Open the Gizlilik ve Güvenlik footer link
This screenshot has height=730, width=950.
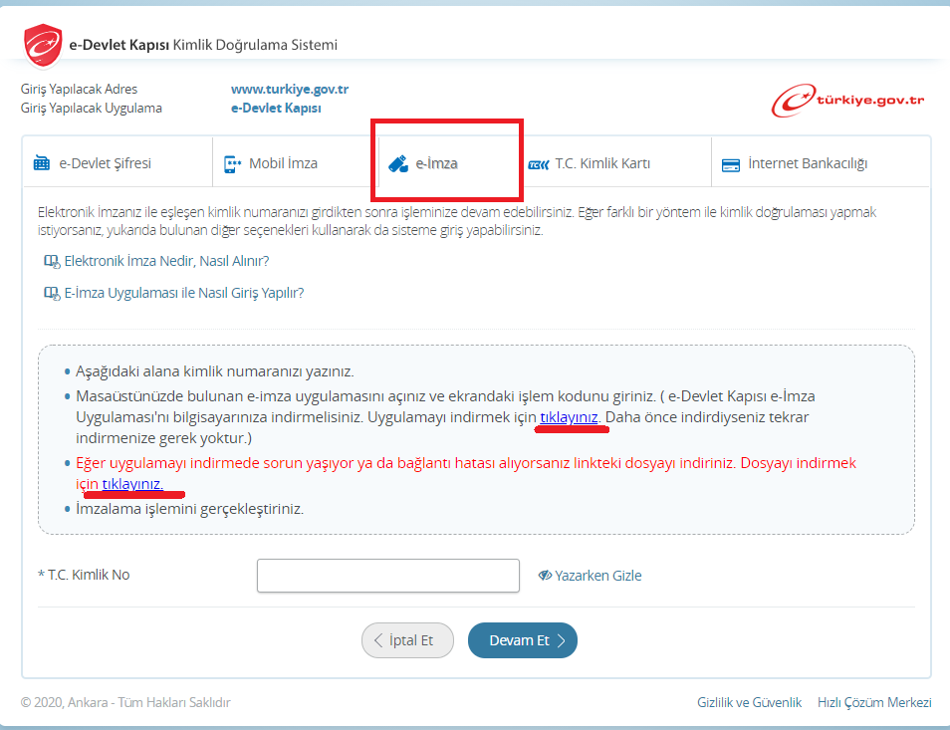750,703
